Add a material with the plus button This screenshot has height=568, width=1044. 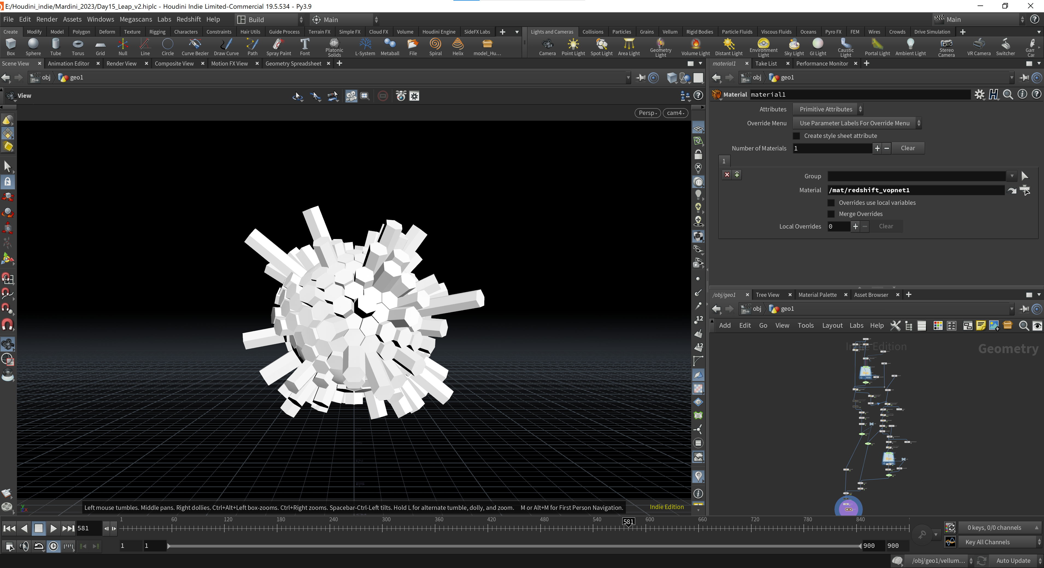point(877,148)
